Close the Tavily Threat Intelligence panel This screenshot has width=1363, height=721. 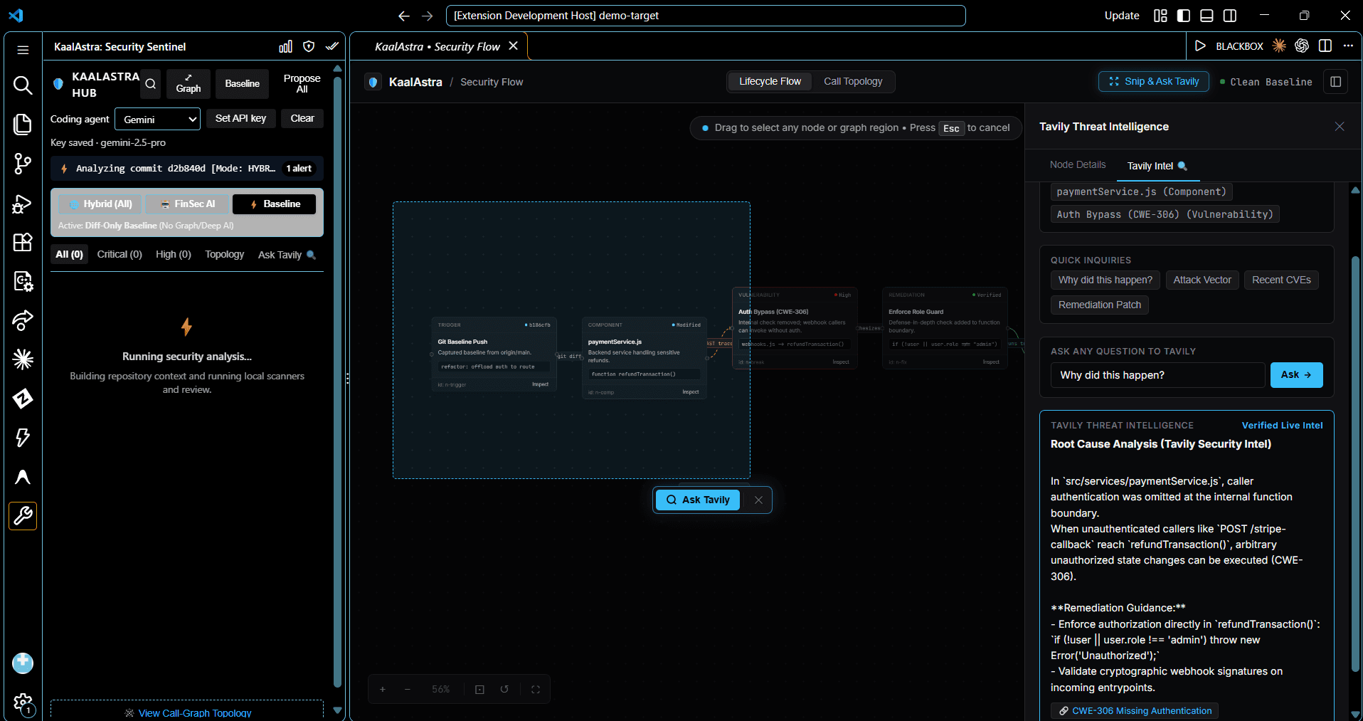tap(1340, 127)
